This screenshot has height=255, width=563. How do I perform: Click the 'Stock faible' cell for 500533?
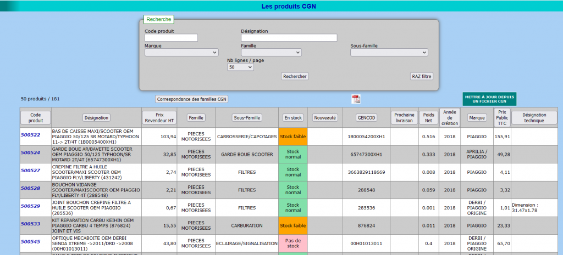tap(292, 225)
